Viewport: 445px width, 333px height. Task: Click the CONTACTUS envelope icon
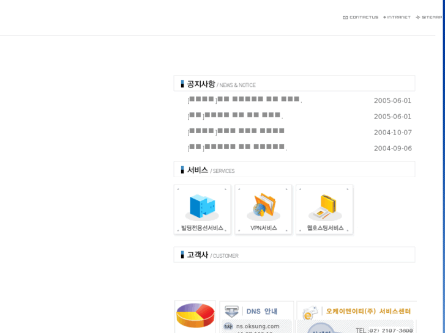(x=345, y=17)
